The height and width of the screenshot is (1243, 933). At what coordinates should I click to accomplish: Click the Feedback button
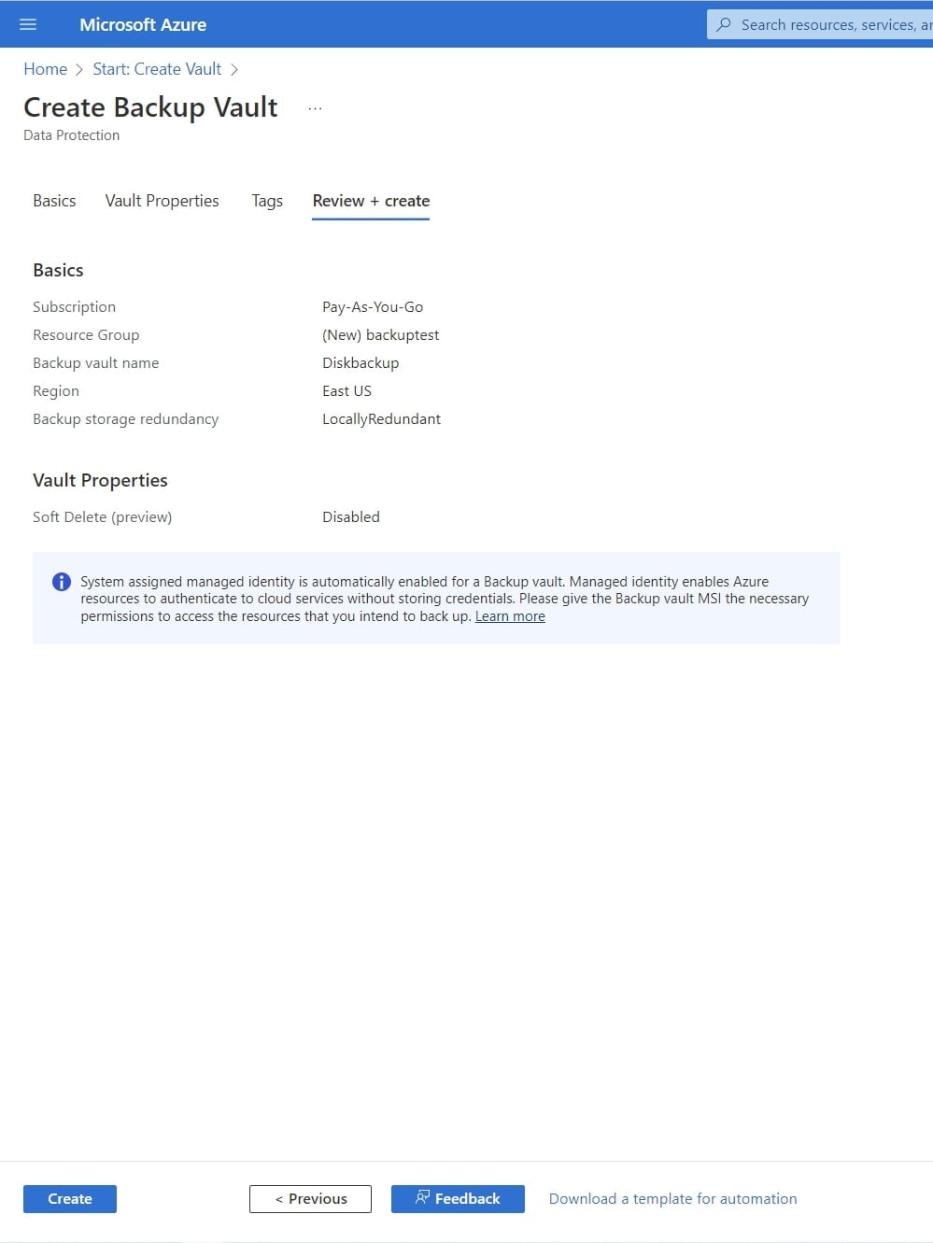click(x=458, y=1198)
